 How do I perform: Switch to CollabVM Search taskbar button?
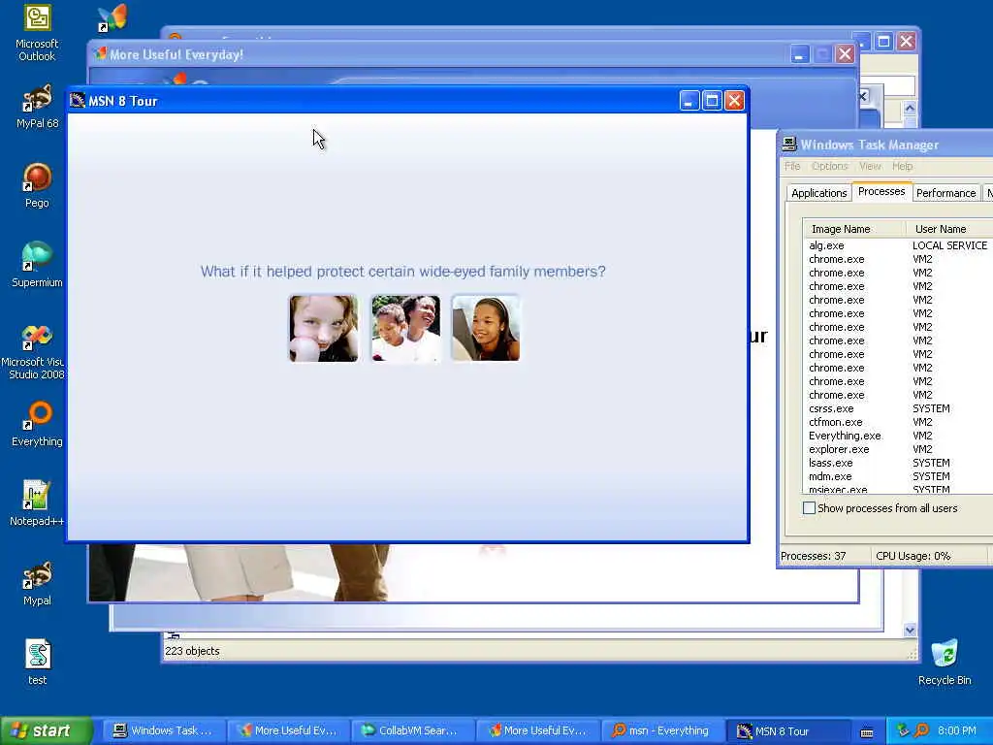pos(412,730)
